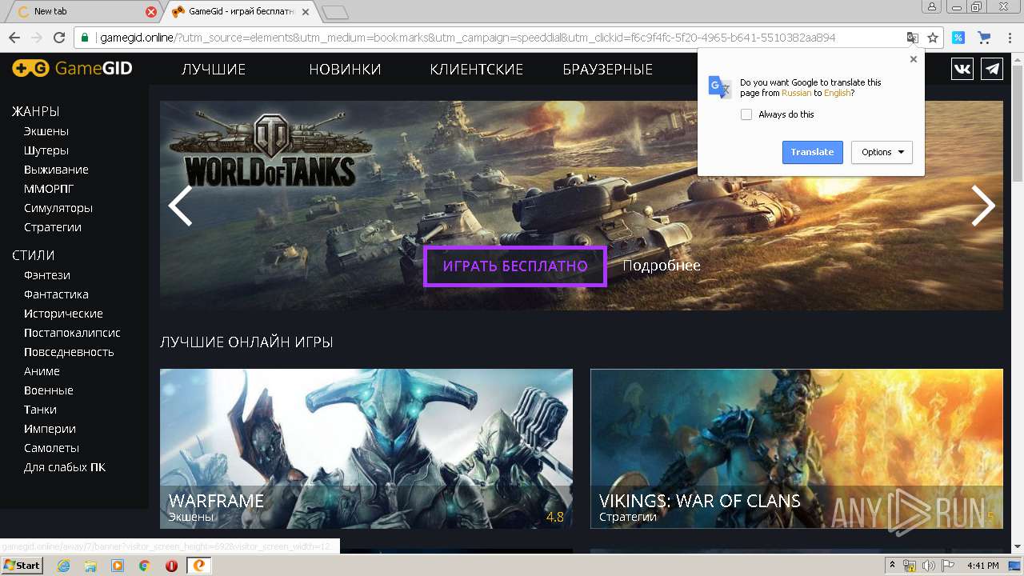Select the Выживание genre
Image resolution: width=1024 pixels, height=576 pixels.
click(x=56, y=170)
